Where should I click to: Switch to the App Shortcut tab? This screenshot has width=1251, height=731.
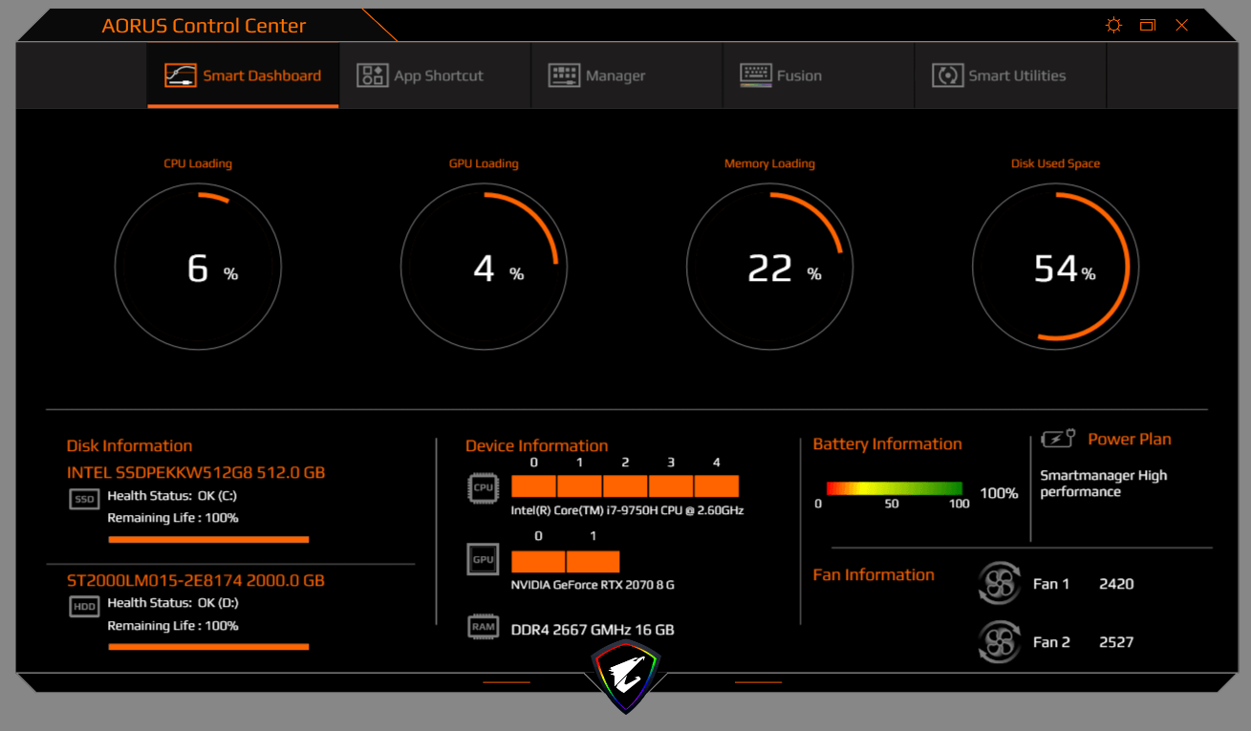(421, 75)
